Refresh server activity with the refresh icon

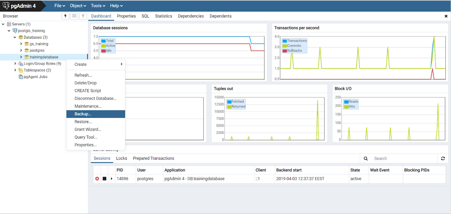(x=443, y=159)
